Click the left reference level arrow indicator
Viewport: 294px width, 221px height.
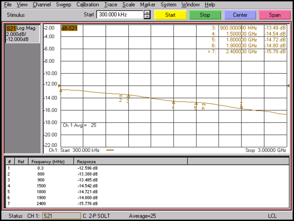pos(60,86)
